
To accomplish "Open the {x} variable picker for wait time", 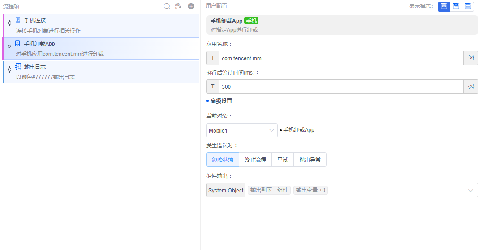I will pos(471,87).
